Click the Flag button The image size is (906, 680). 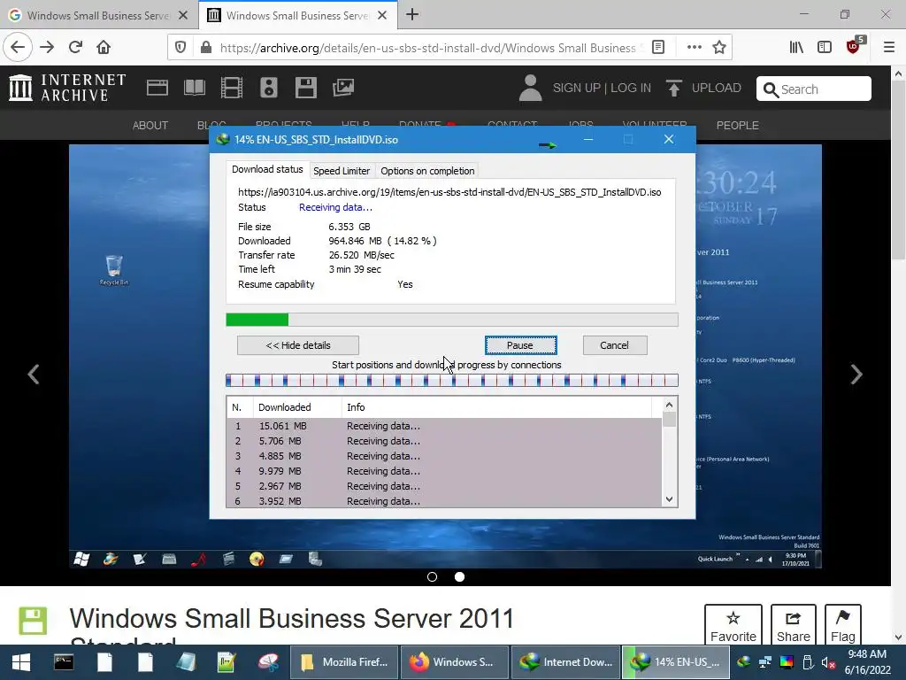(x=842, y=626)
